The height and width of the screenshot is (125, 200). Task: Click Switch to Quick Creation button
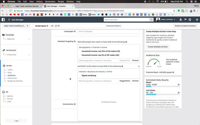(185, 26)
